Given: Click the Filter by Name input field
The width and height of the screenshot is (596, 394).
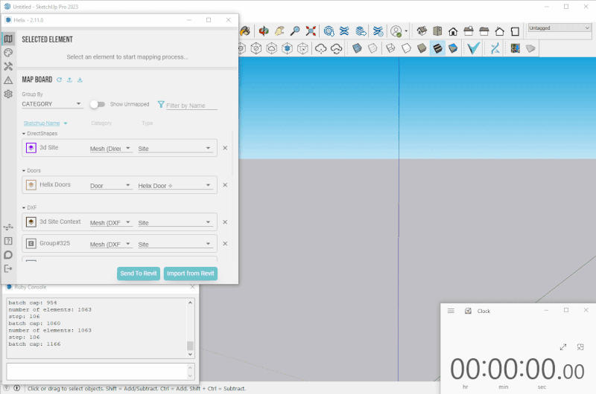Looking at the screenshot, I should click(x=191, y=106).
